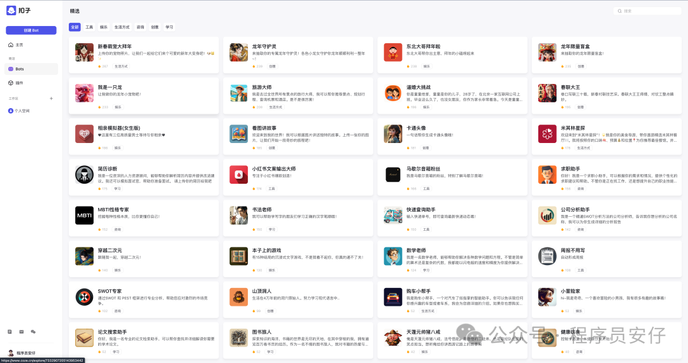Select the 全部 category tab
Screen dimensions: 688x363
75,27
